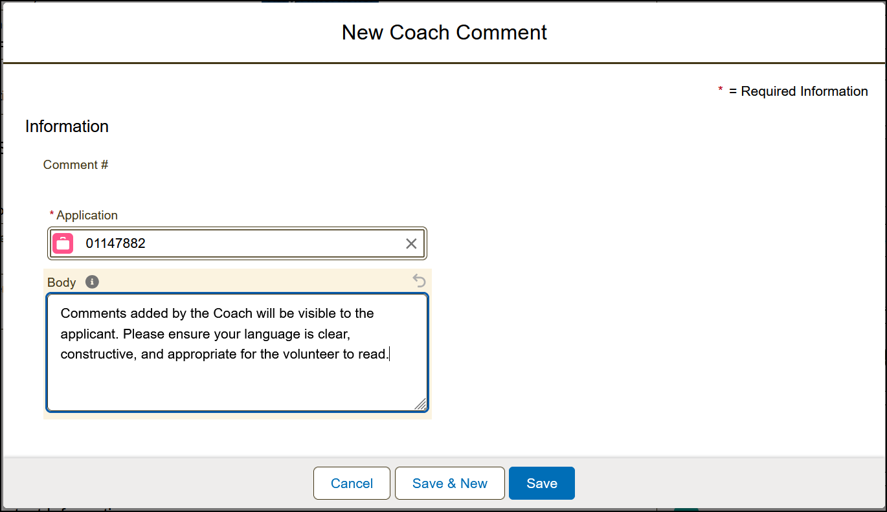Click the Comment # label
The height and width of the screenshot is (512, 887).
76,164
